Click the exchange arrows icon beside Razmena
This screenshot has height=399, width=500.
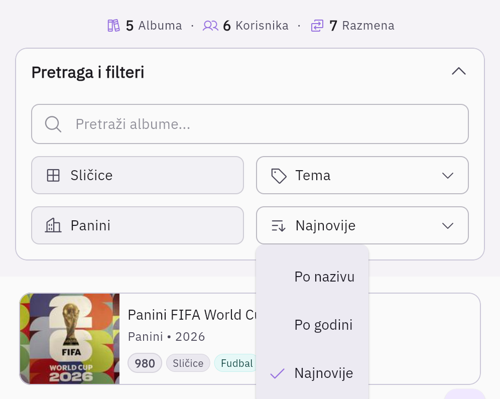point(317,26)
